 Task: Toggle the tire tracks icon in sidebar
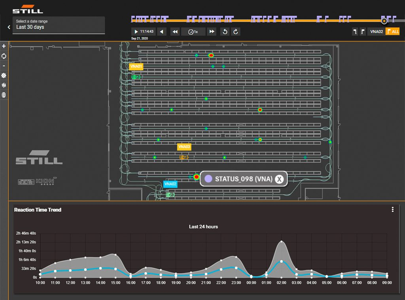(4, 95)
